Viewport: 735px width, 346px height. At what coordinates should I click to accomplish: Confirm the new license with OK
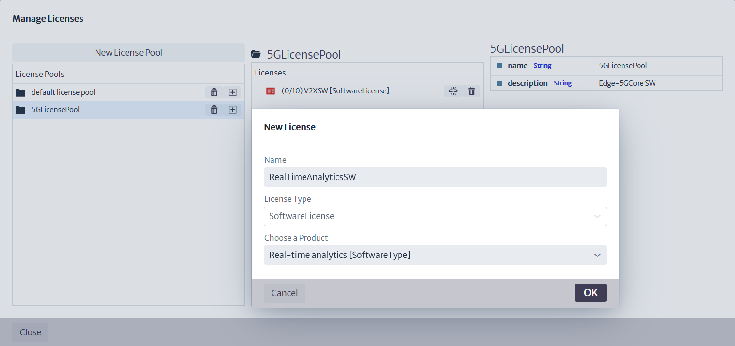click(x=591, y=292)
